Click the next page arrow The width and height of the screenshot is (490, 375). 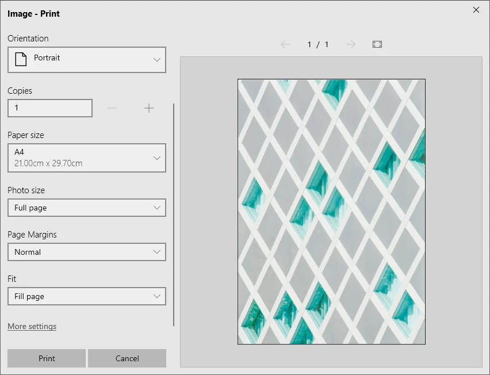(x=351, y=44)
